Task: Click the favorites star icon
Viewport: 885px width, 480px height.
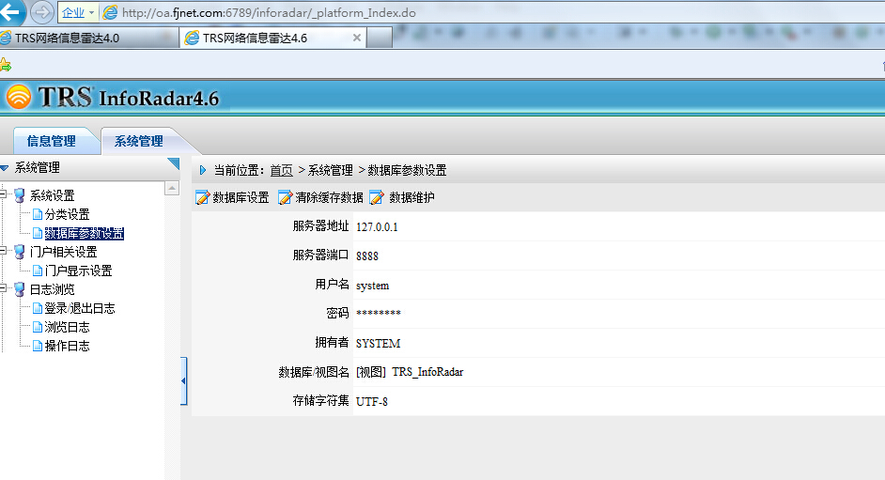Action: coord(5,65)
